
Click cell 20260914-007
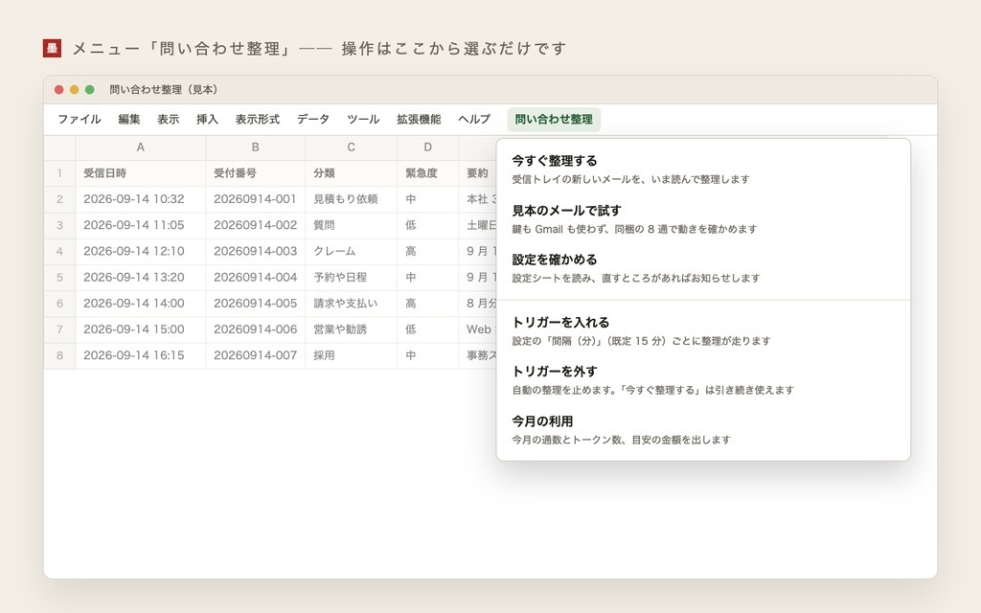[255, 355]
